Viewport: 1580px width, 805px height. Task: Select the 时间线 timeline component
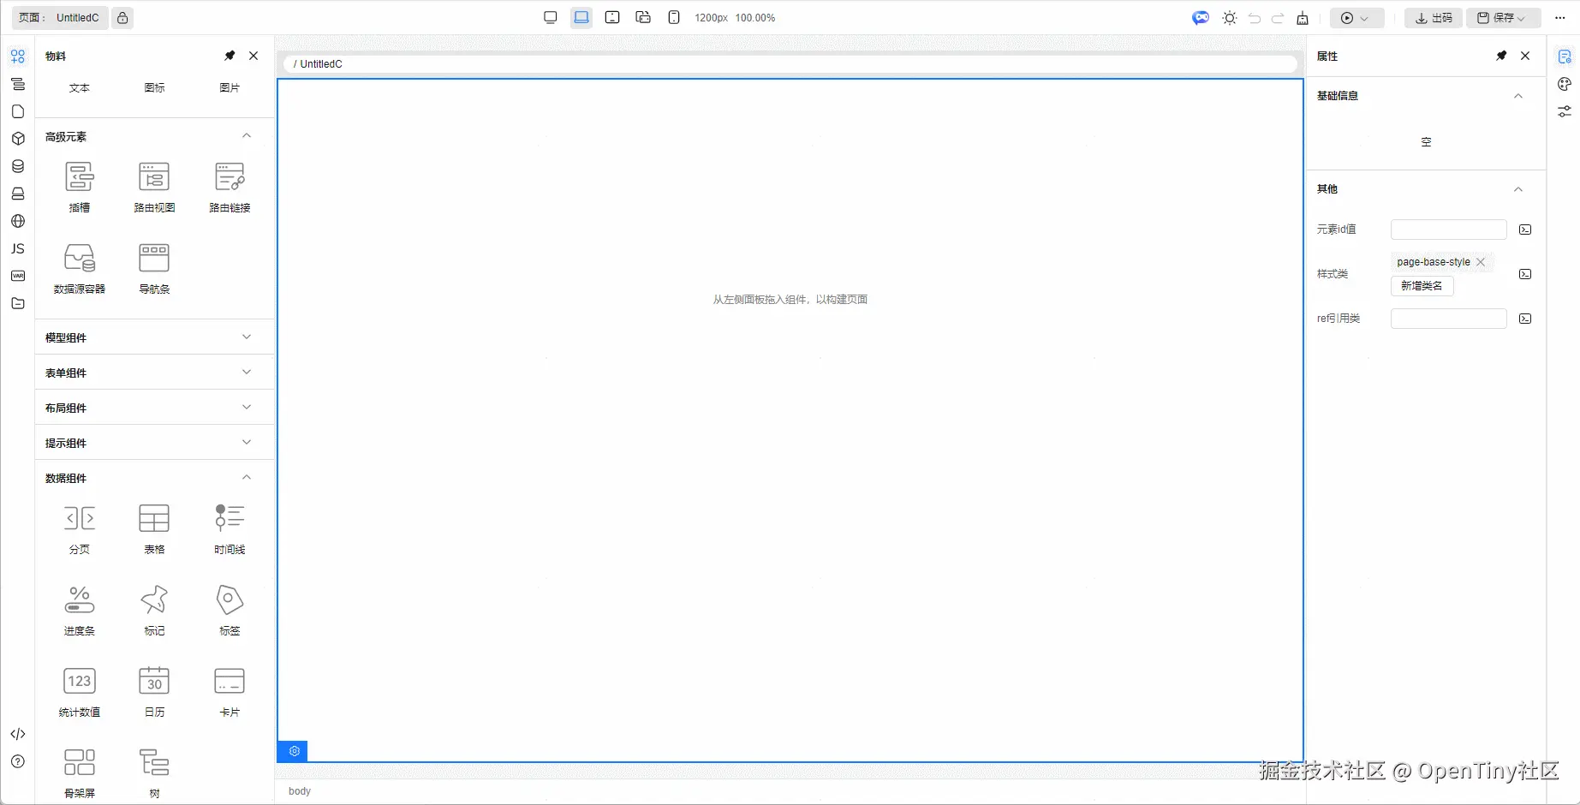point(230,528)
